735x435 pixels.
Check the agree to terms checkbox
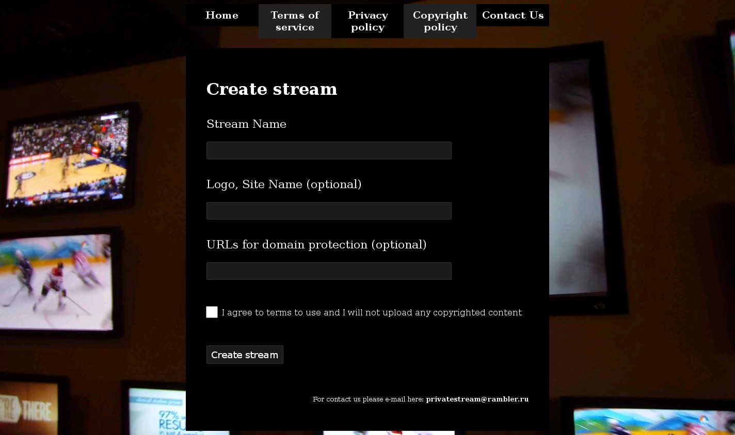[212, 312]
